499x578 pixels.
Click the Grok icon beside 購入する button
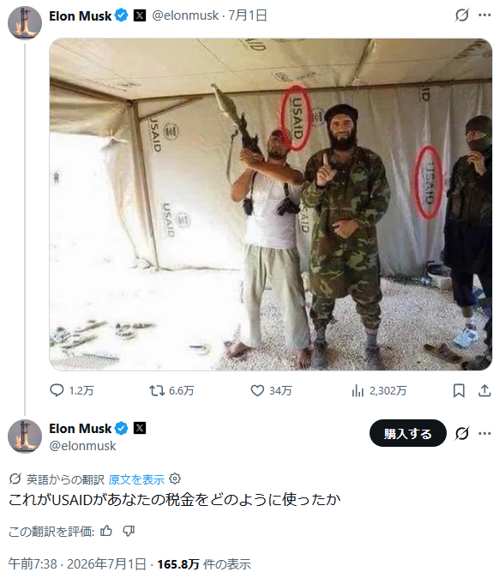(462, 433)
